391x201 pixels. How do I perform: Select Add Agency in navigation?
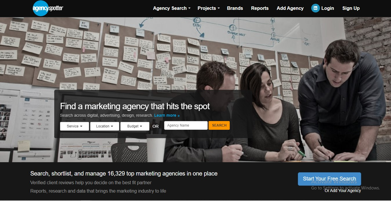point(290,8)
